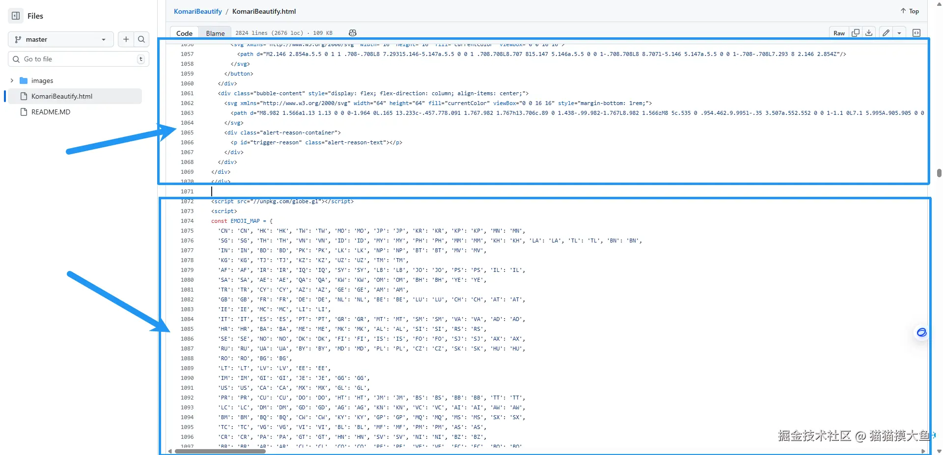Click the page vertical scrollbar thumb
The height and width of the screenshot is (455, 943).
click(x=939, y=173)
